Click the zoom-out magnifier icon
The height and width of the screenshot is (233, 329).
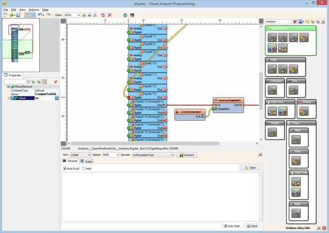[x=89, y=15]
